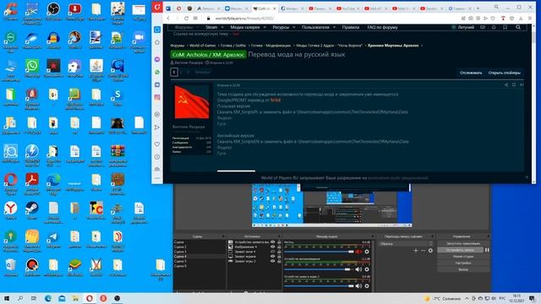Adjust volume slider of third mixer channel

(x=320, y=286)
